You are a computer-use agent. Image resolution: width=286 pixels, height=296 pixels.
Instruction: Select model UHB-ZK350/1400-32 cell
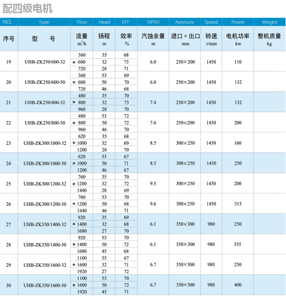point(45,224)
